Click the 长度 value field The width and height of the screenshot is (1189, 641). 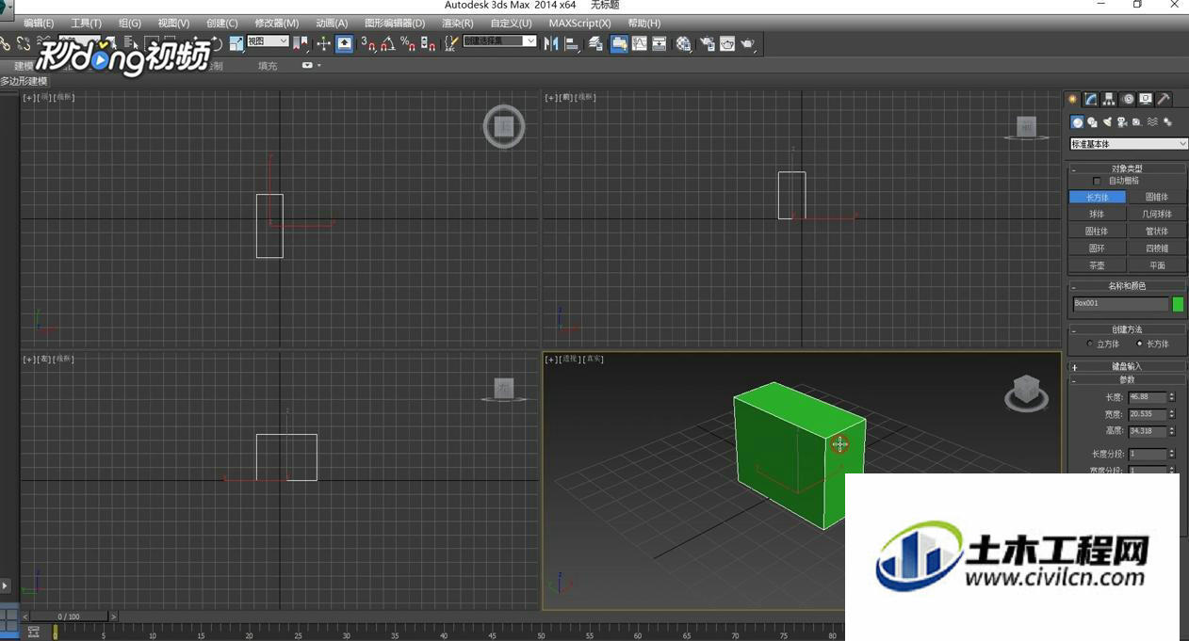(x=1148, y=397)
